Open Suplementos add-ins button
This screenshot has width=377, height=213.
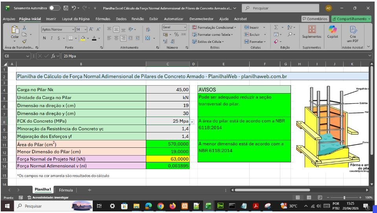311,31
